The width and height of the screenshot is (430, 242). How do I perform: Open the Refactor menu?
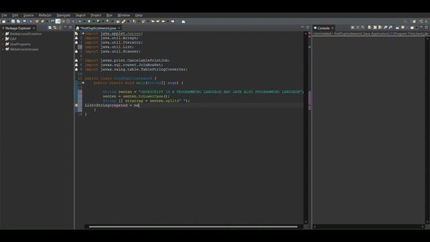(45, 15)
